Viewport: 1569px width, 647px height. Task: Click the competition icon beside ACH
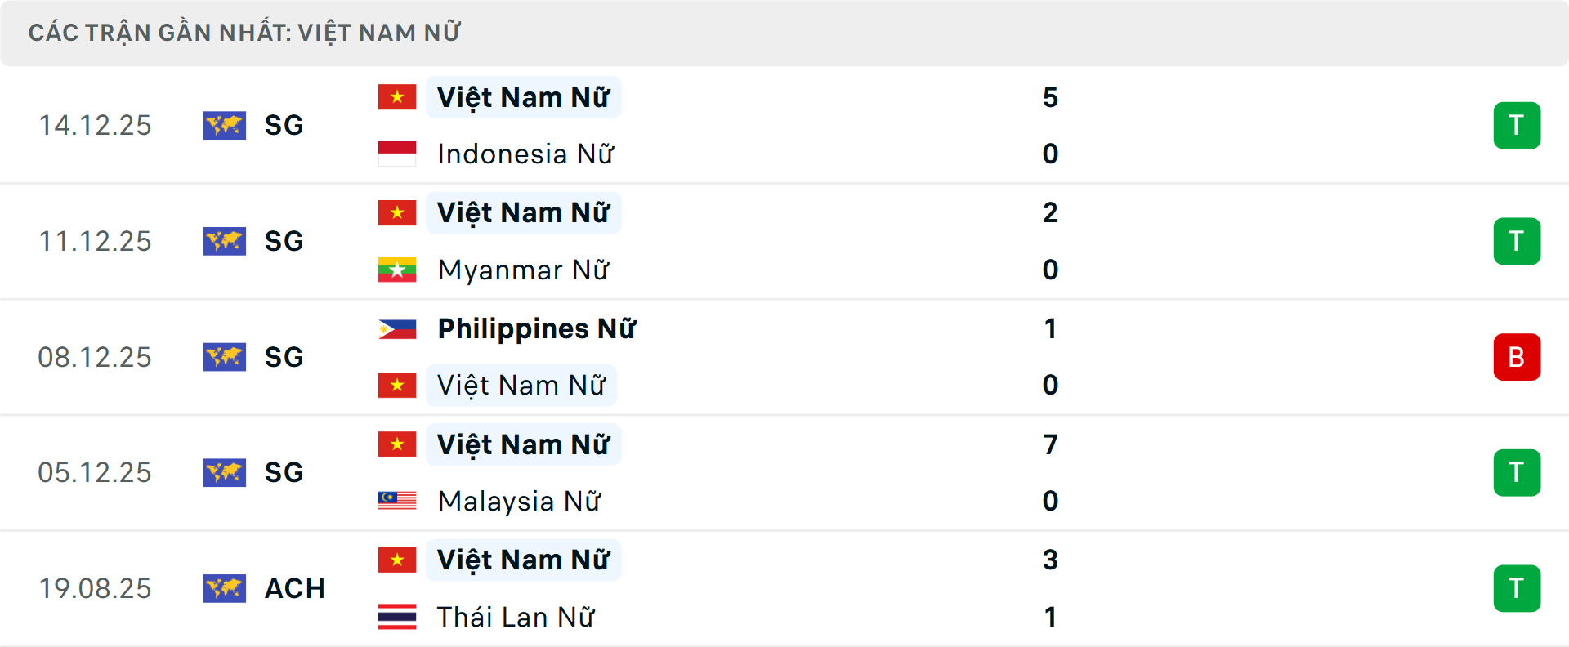[225, 588]
